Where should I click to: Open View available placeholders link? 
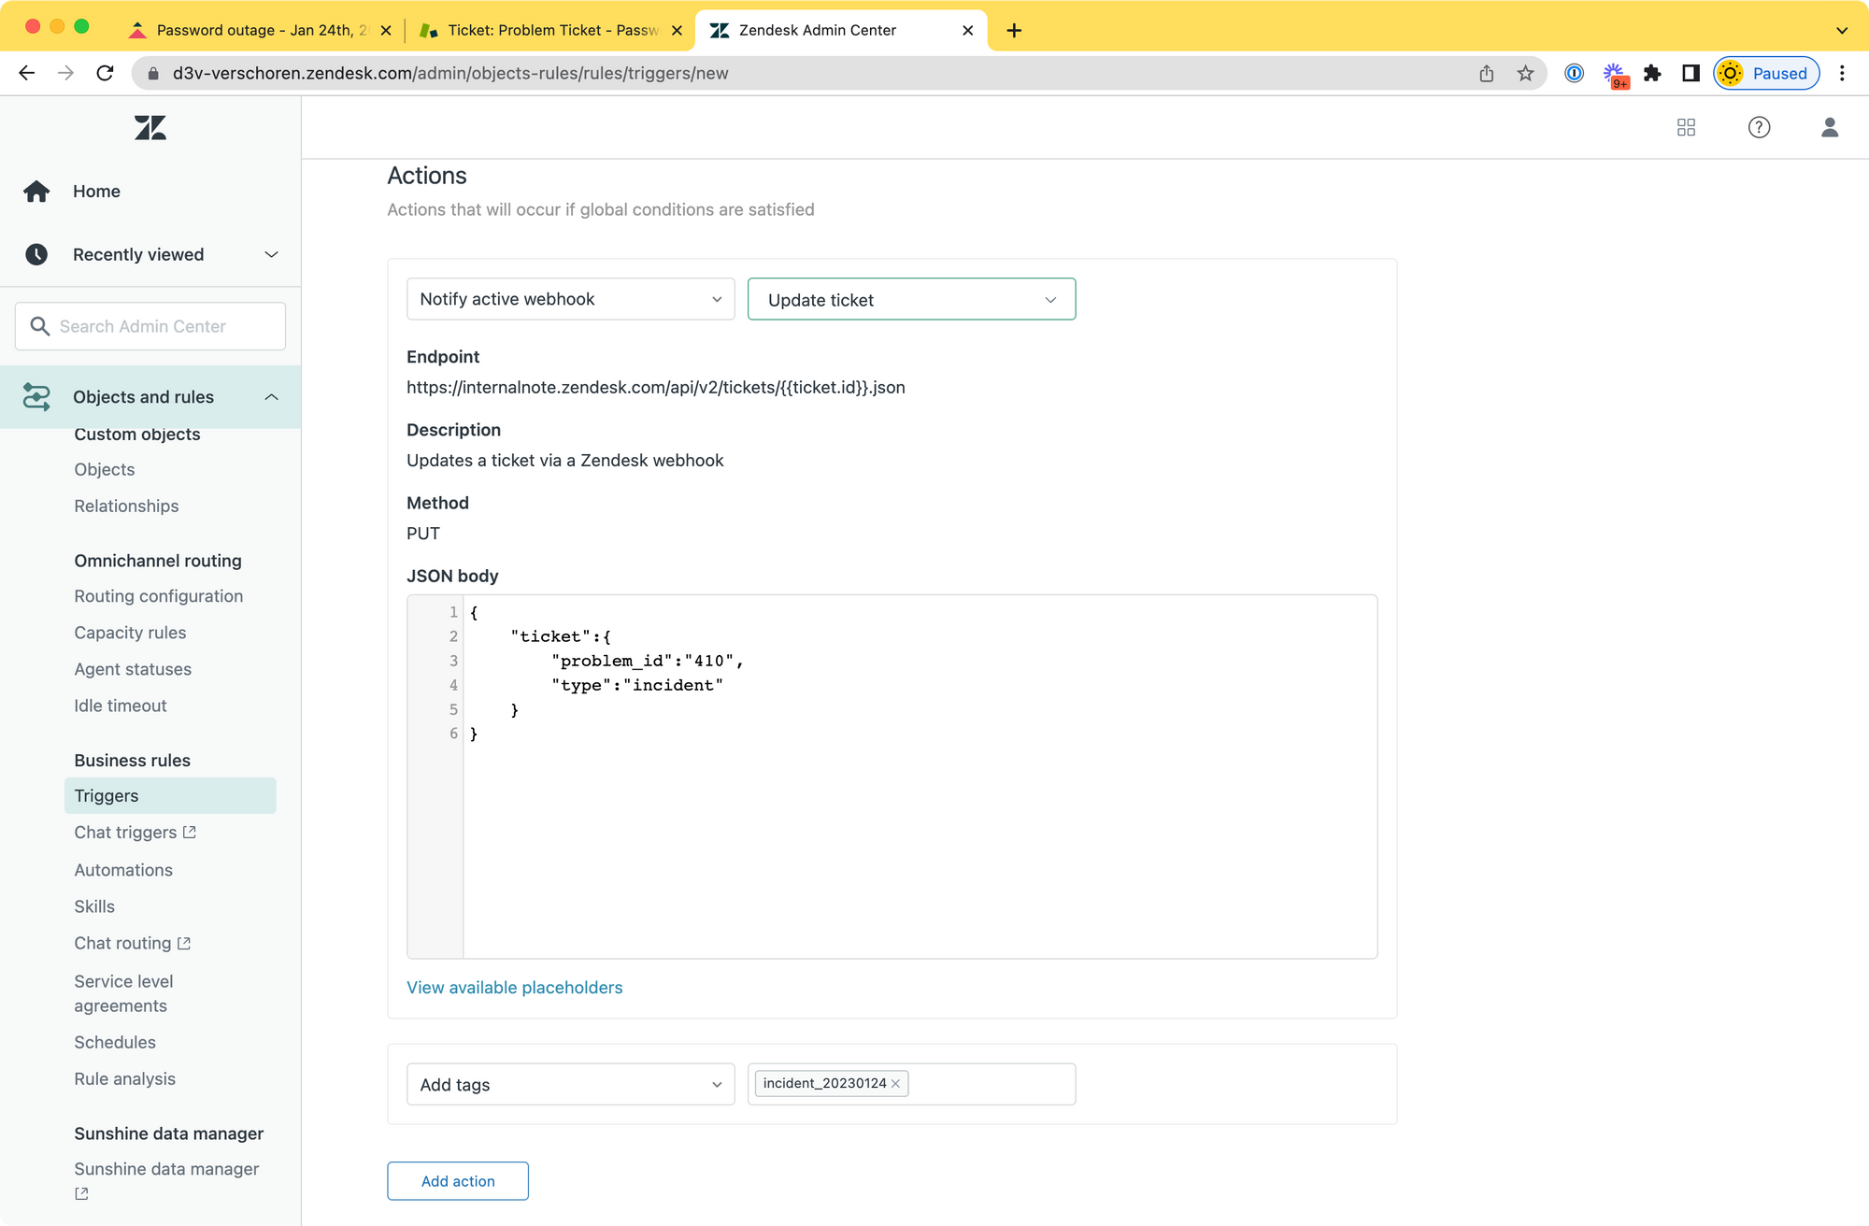point(514,988)
